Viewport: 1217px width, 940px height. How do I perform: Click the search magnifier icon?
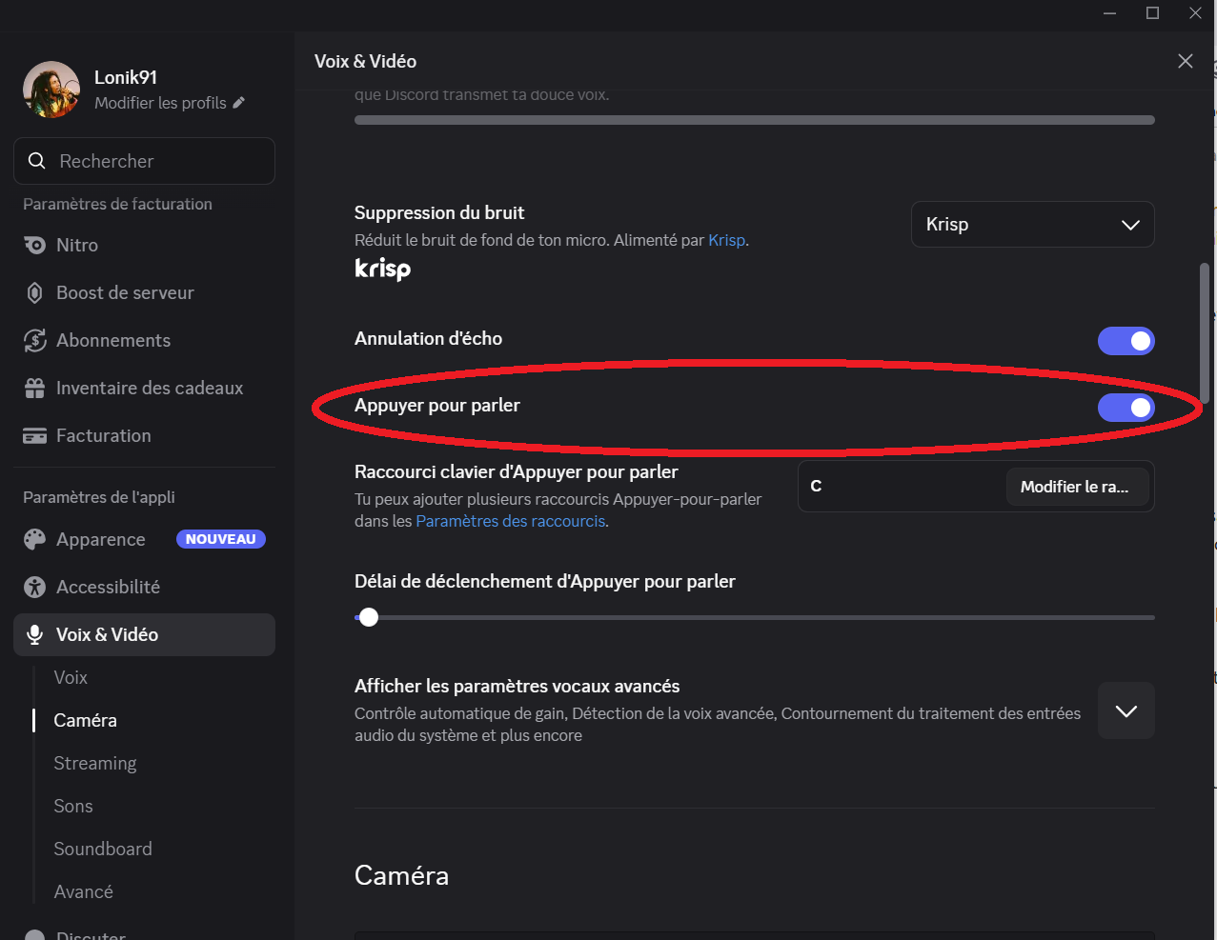37,161
